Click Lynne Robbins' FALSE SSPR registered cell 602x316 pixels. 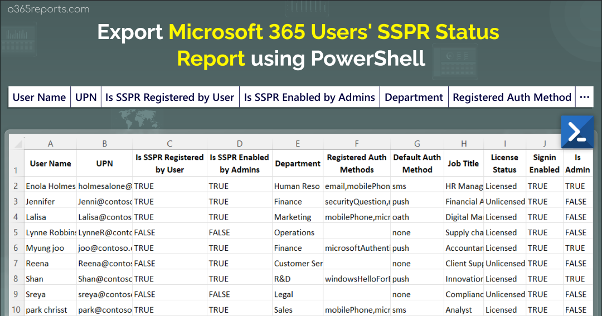[x=169, y=232]
